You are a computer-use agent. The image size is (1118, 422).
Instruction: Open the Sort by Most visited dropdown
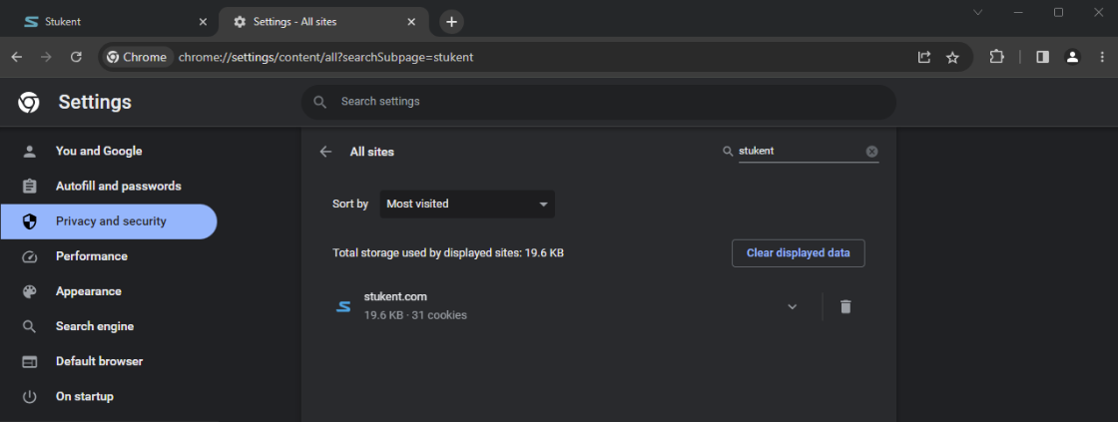467,204
